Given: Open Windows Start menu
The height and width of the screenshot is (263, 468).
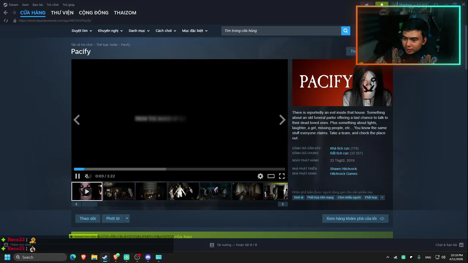Looking at the screenshot, I should click(x=7, y=257).
